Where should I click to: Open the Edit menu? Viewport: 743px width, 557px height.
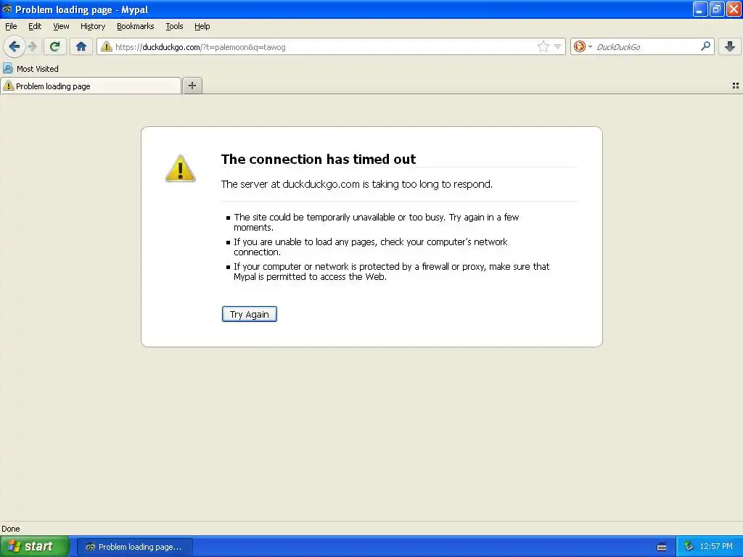tap(35, 27)
